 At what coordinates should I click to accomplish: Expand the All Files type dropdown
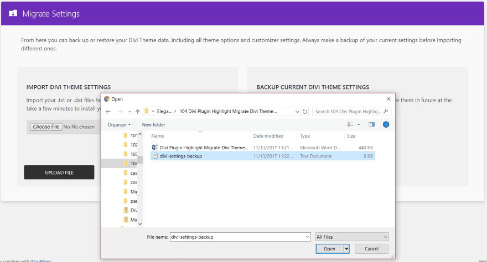tap(385, 237)
